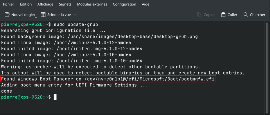270x115 pixels.
Task: Click the Chercher magnifying glass icon
Action: pos(245,14)
